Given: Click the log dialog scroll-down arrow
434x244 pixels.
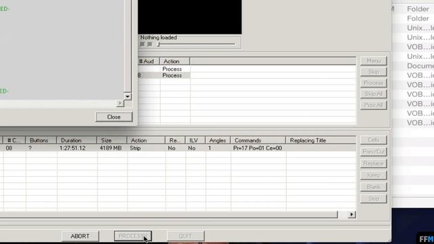Looking at the screenshot, I should (x=127, y=96).
